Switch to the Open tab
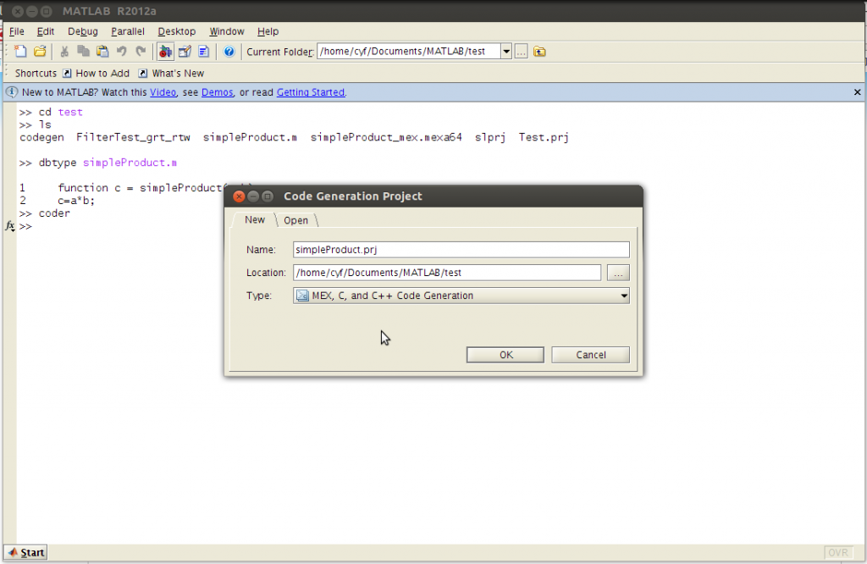 (x=295, y=219)
